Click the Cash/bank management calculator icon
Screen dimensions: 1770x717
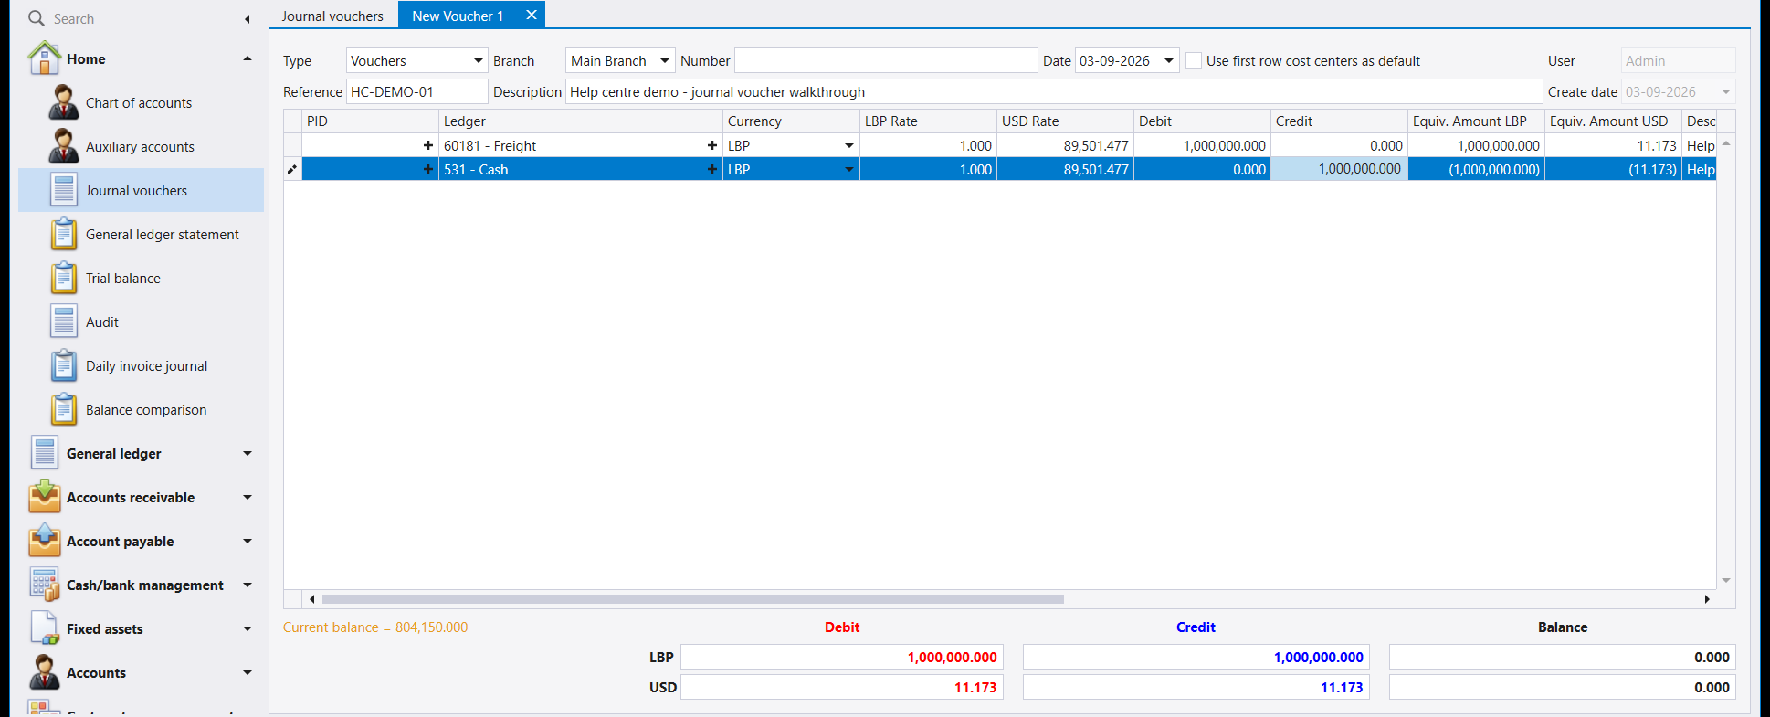44,585
